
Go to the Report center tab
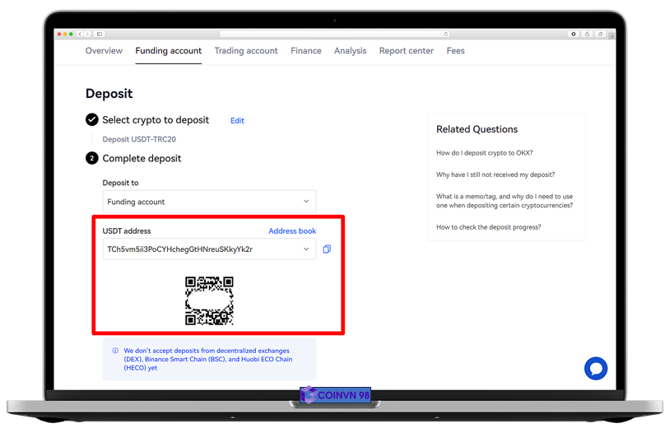tap(406, 51)
